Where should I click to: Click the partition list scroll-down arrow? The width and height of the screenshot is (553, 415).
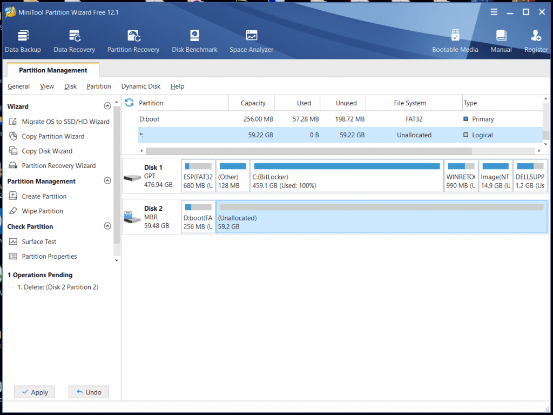tap(545, 144)
